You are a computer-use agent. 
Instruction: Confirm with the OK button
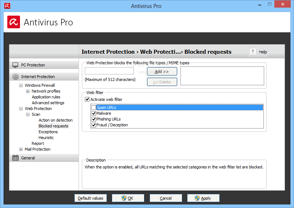coord(128,198)
